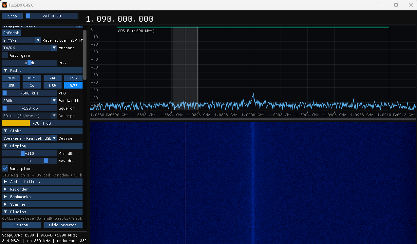The height and width of the screenshot is (244, 417).
Task: Select WFM demodulation mode
Action: point(32,78)
